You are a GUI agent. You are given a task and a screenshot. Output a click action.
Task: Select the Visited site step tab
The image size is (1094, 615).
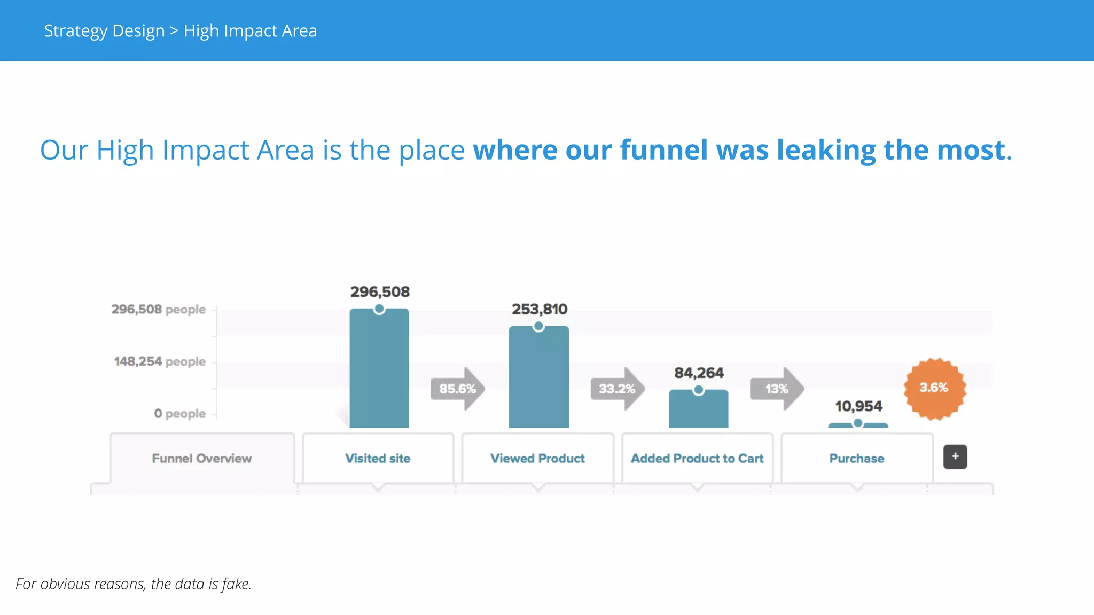point(378,459)
